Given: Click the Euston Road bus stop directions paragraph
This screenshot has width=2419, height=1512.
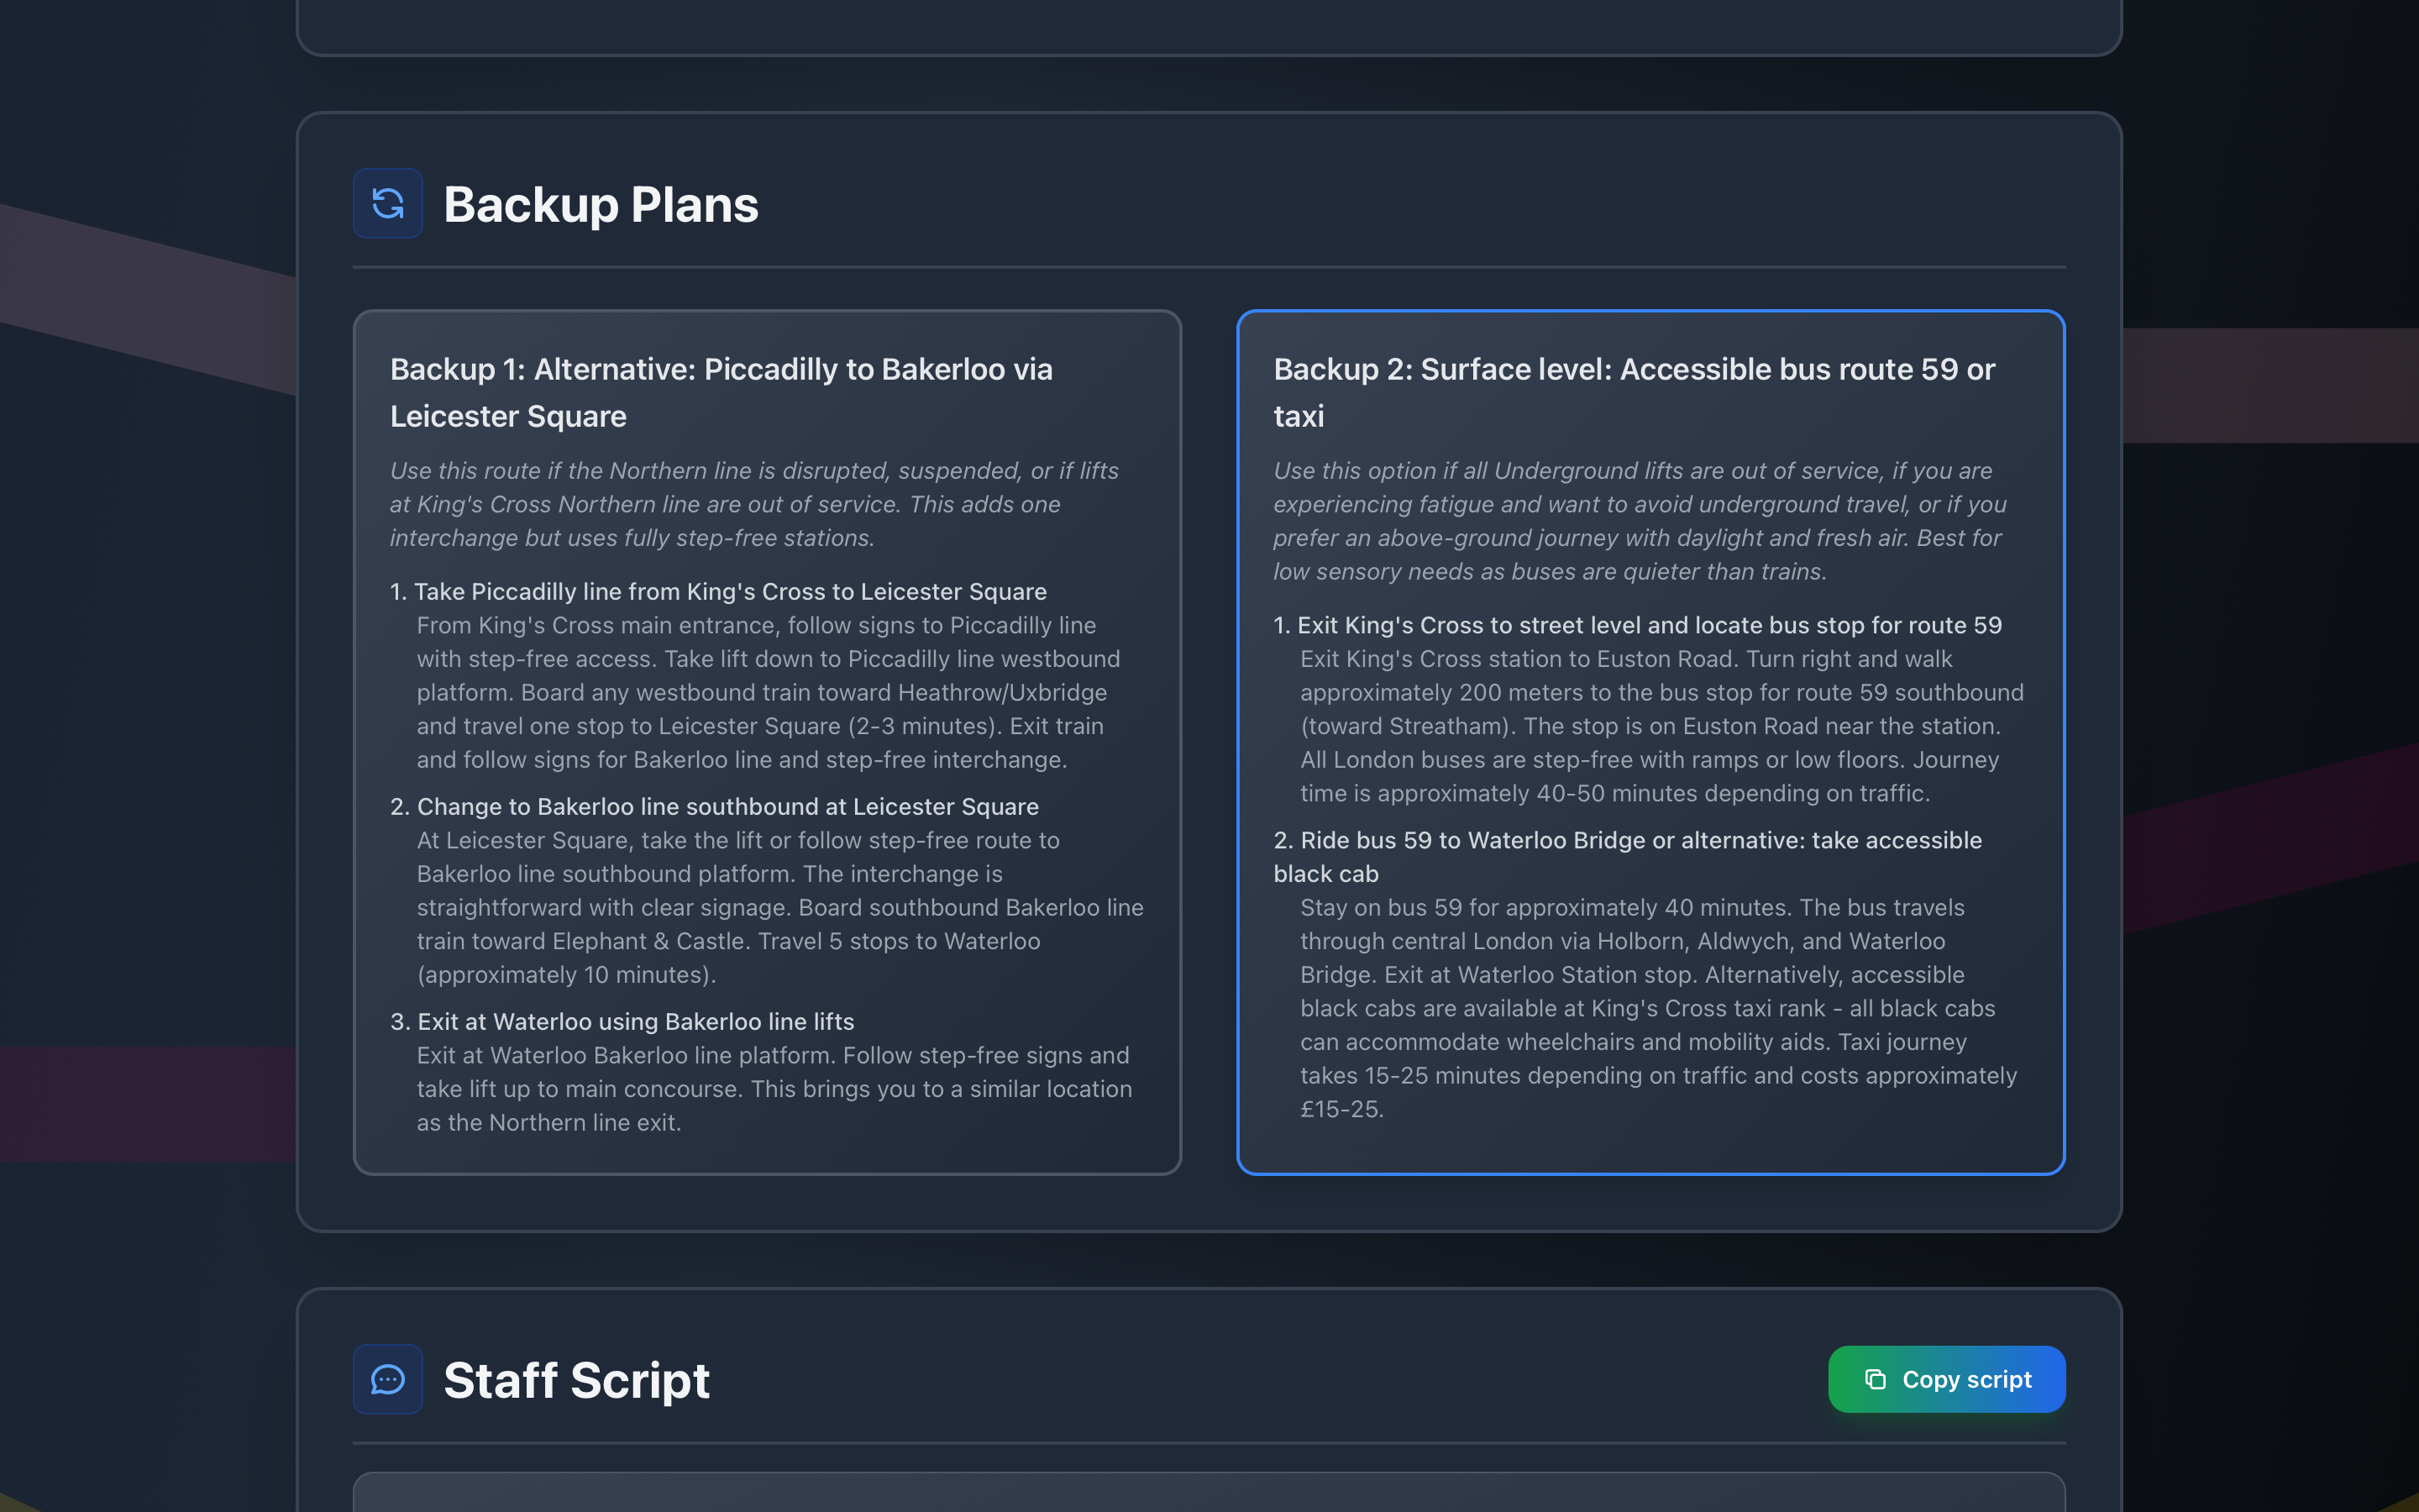Looking at the screenshot, I should point(1660,726).
